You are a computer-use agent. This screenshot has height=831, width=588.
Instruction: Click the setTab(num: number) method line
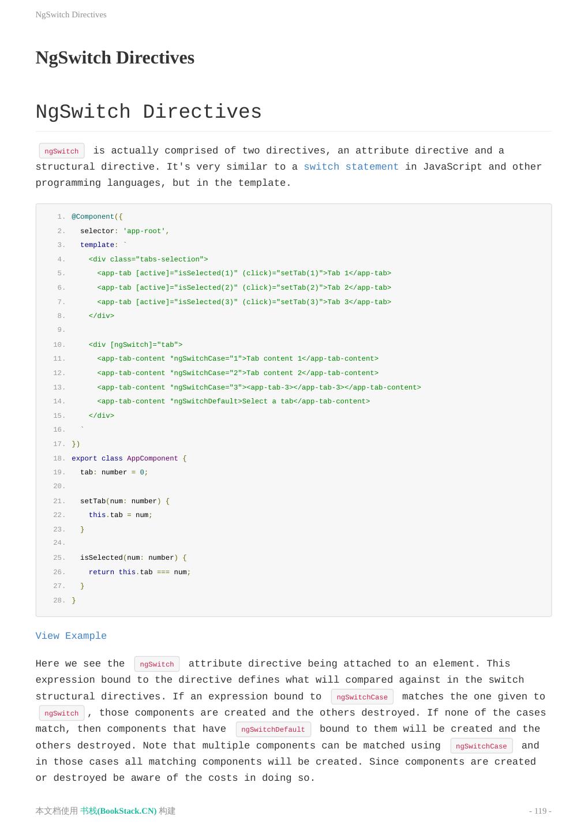coord(125,501)
